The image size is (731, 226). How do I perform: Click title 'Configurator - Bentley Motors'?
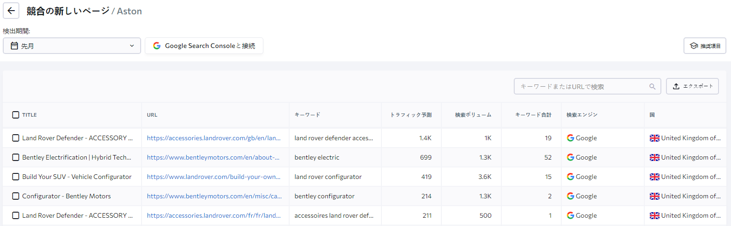66,196
